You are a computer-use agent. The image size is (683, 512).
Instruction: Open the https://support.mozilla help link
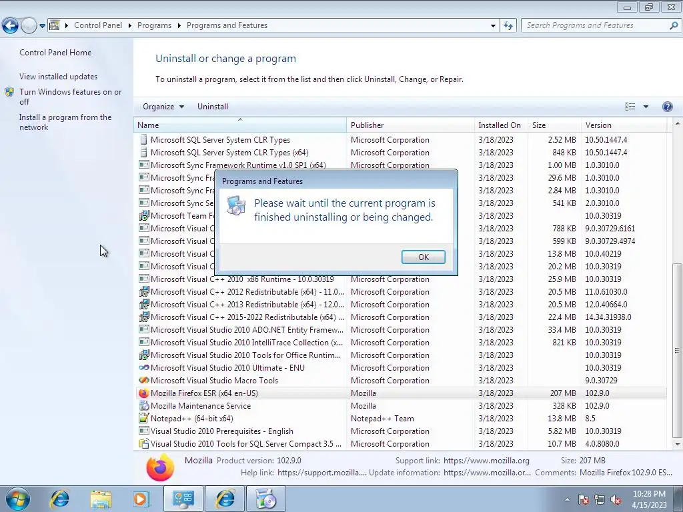pyautogui.click(x=322, y=473)
